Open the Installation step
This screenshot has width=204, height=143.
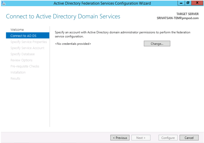point(18,72)
